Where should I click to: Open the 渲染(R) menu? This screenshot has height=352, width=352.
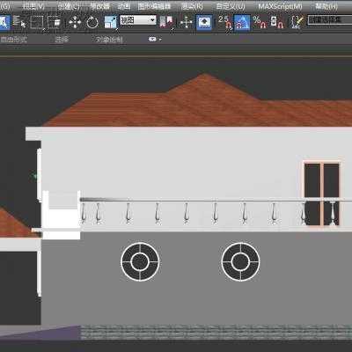click(x=192, y=6)
